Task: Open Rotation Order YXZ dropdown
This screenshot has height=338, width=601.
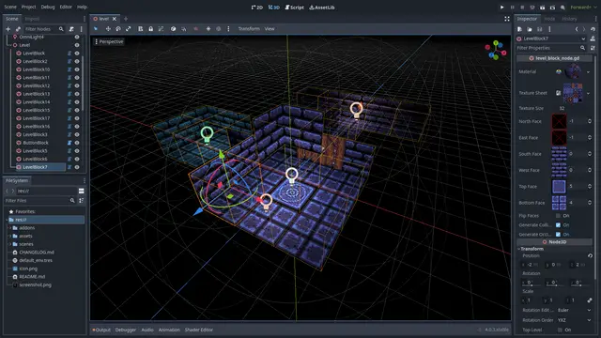Action: click(x=574, y=320)
